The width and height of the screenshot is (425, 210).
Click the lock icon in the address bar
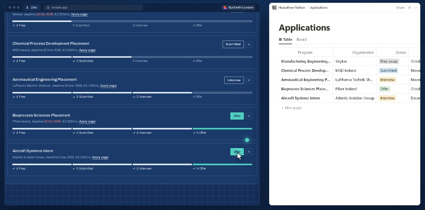48,8
